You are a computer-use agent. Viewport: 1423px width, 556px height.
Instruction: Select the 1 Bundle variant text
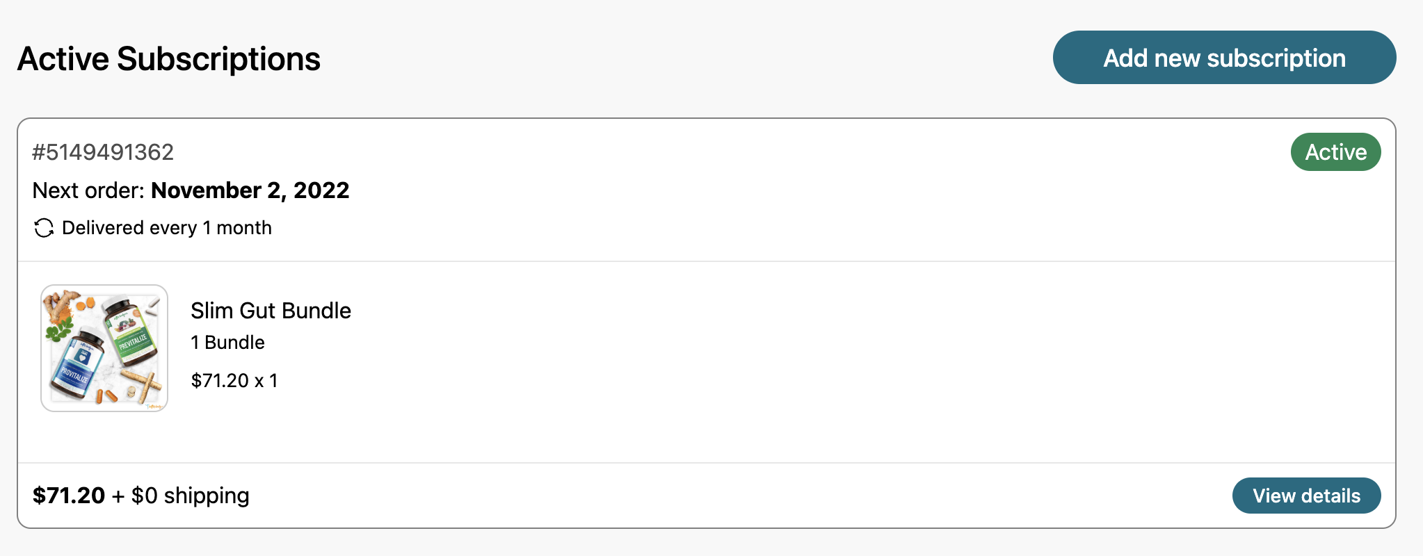227,343
